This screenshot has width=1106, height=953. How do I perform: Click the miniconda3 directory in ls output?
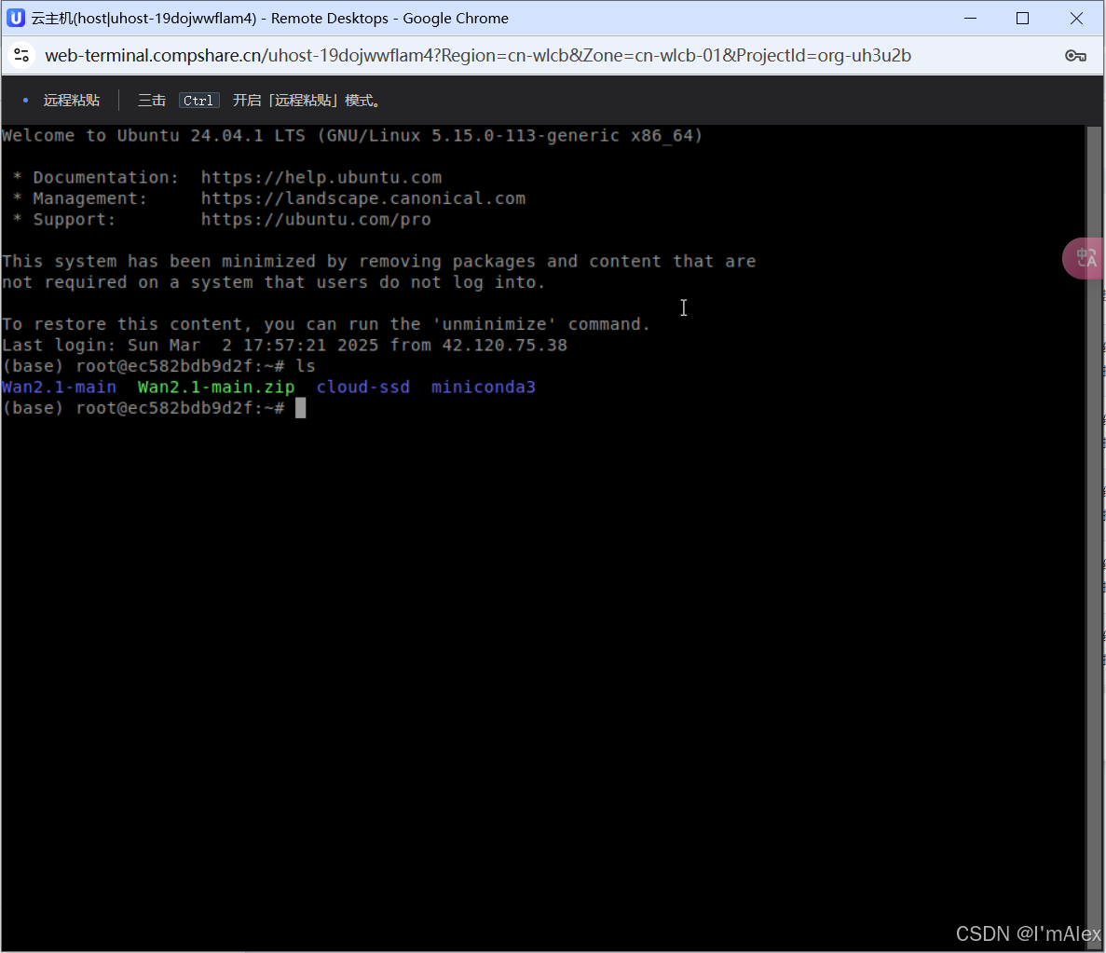click(483, 388)
